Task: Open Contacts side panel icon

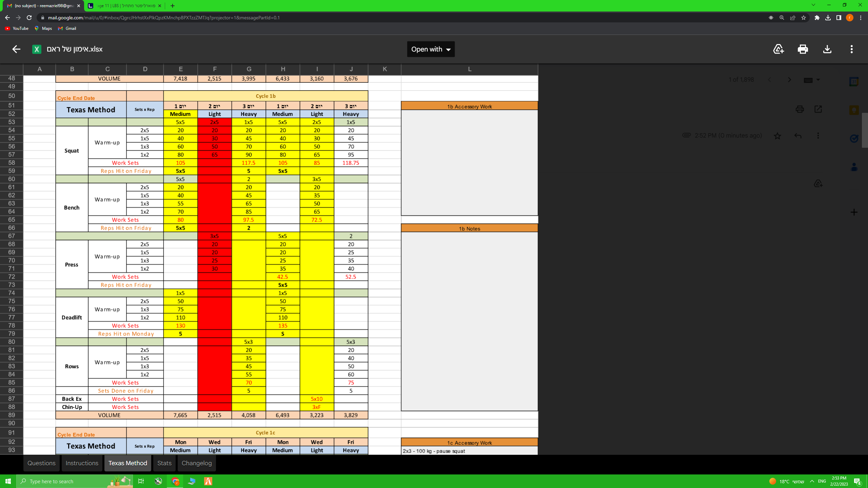Action: (854, 167)
